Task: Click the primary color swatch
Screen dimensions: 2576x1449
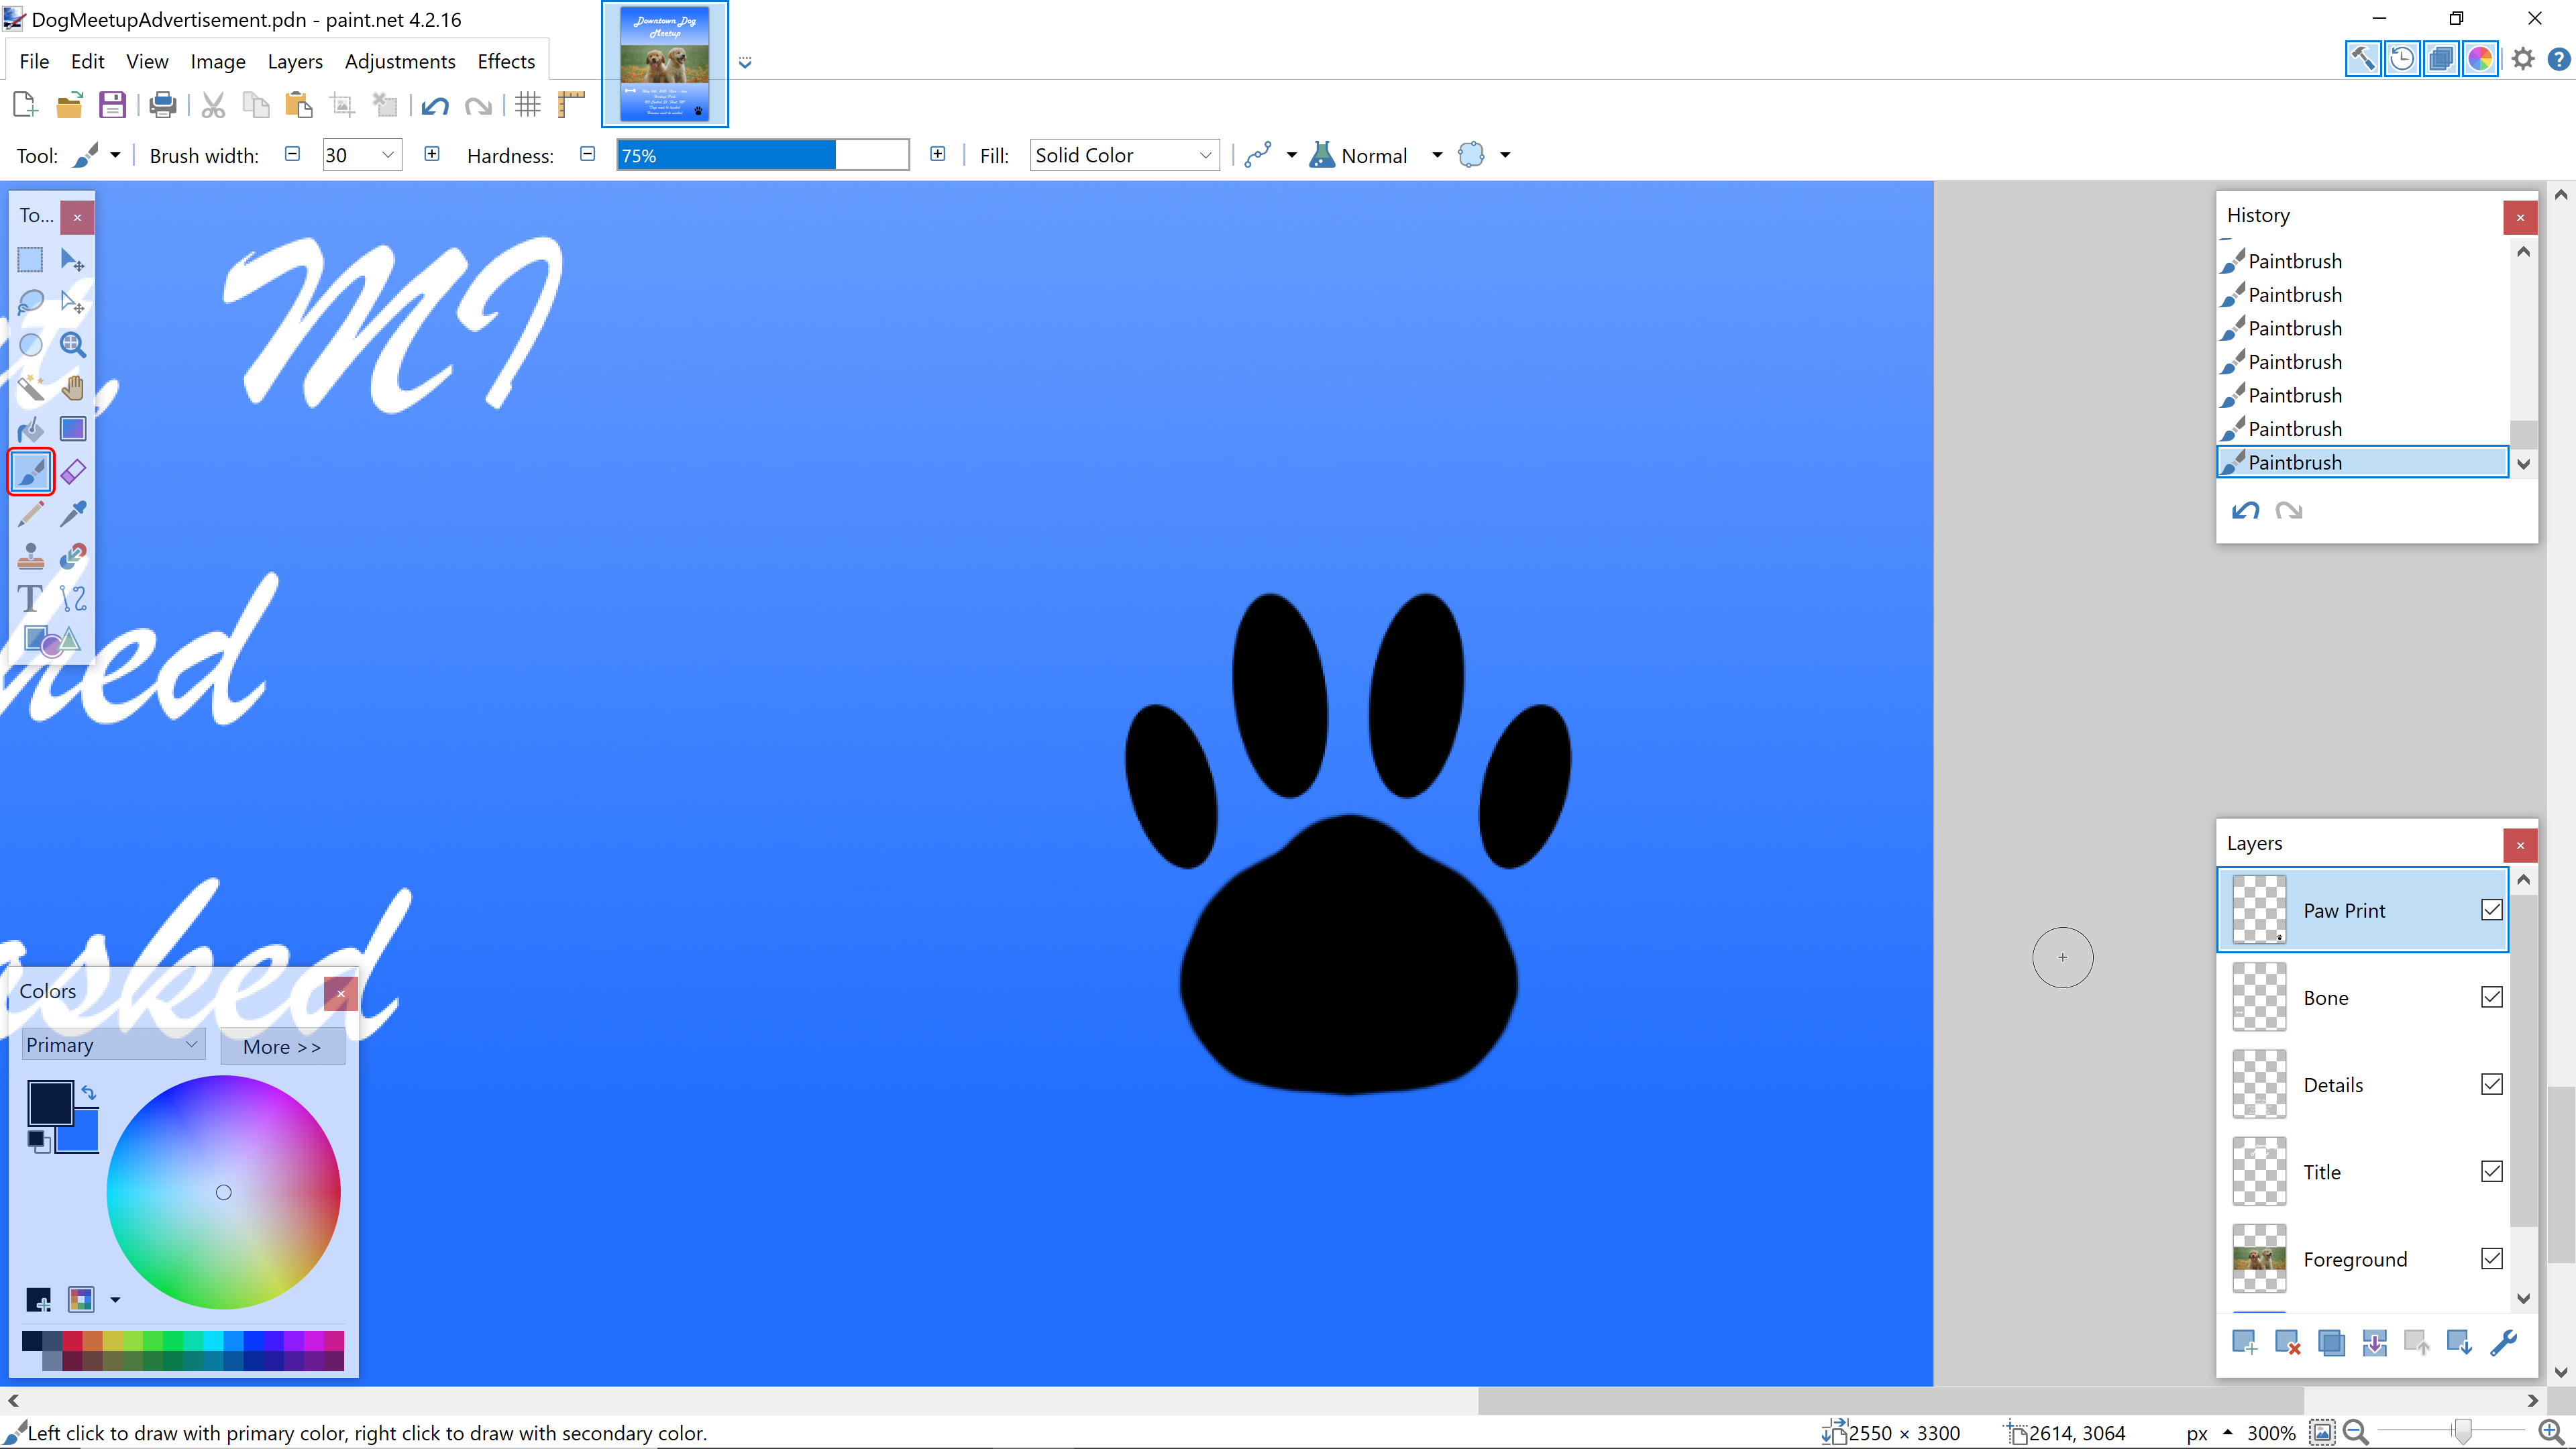Action: [50, 1103]
